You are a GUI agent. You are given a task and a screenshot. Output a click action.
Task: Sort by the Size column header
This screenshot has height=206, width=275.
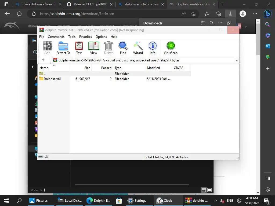pyautogui.click(x=81, y=68)
